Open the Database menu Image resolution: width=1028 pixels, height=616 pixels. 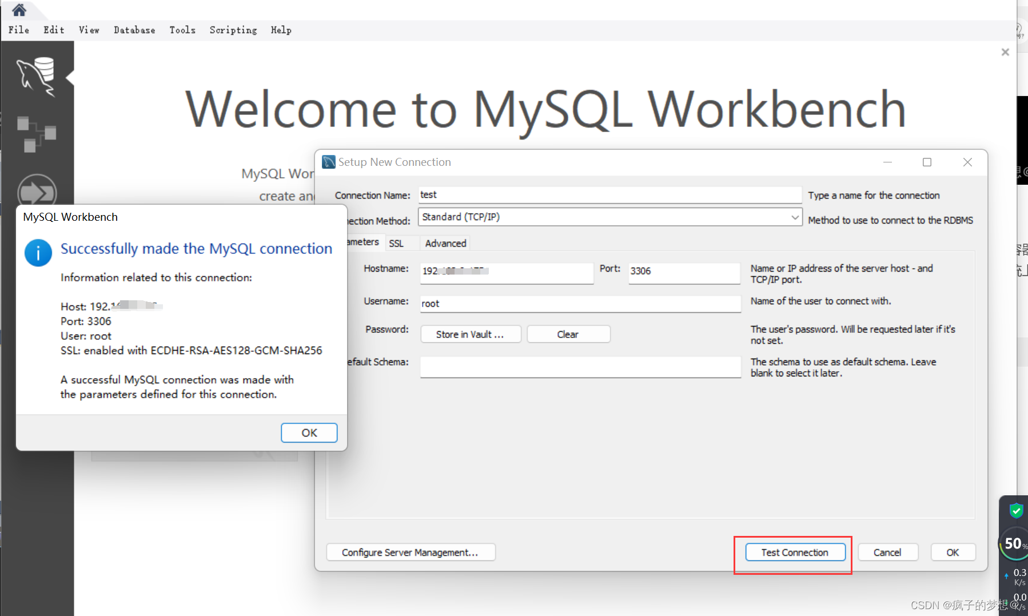coord(134,30)
